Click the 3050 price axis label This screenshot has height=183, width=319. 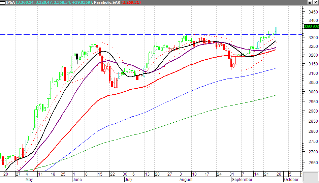313,83
